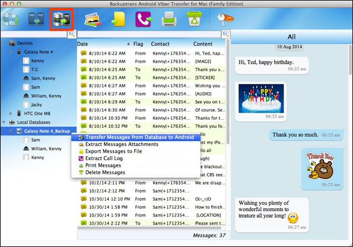Click the Flag column header

[x=138, y=44]
